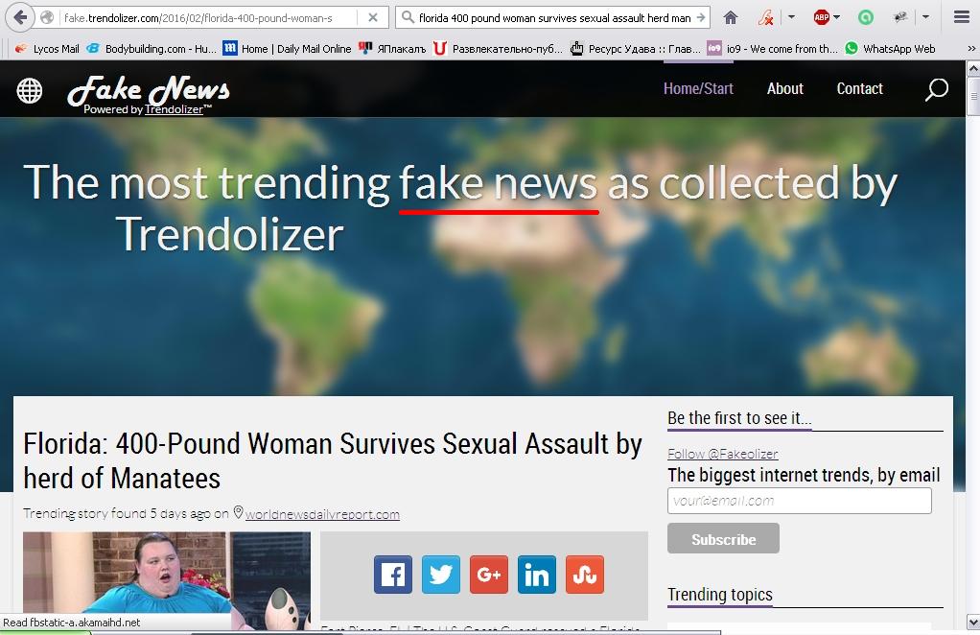Image resolution: width=980 pixels, height=635 pixels.
Task: Show more bookmarks with the chevron
Action: pos(971,49)
